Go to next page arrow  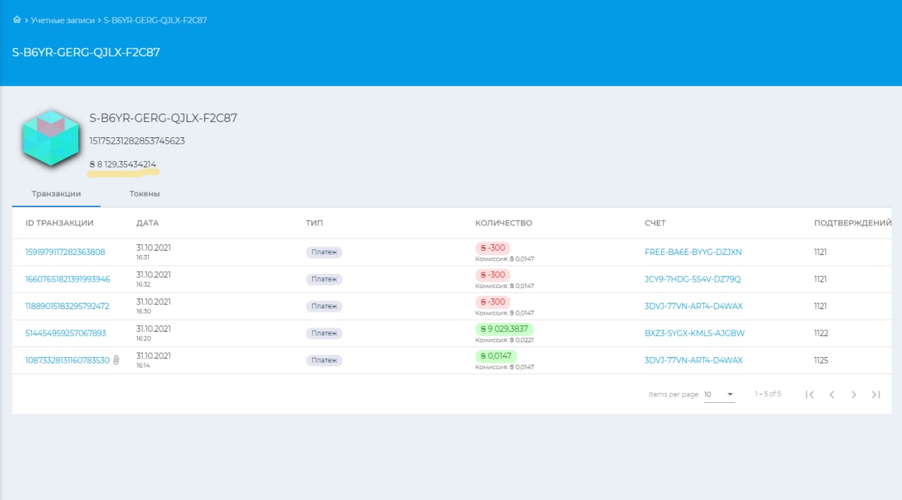(x=853, y=394)
